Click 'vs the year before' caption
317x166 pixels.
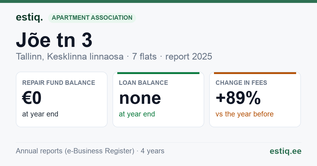245,114
